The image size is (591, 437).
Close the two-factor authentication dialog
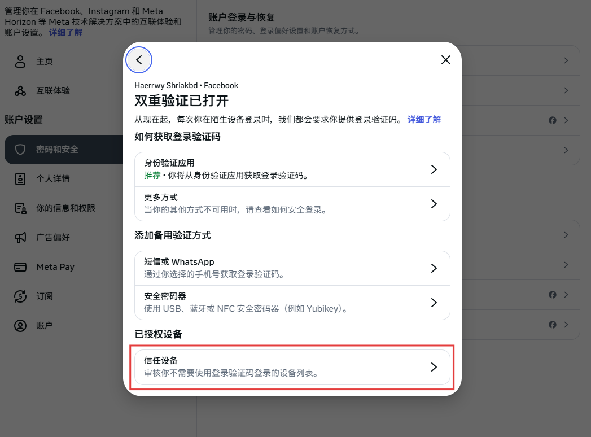tap(446, 60)
